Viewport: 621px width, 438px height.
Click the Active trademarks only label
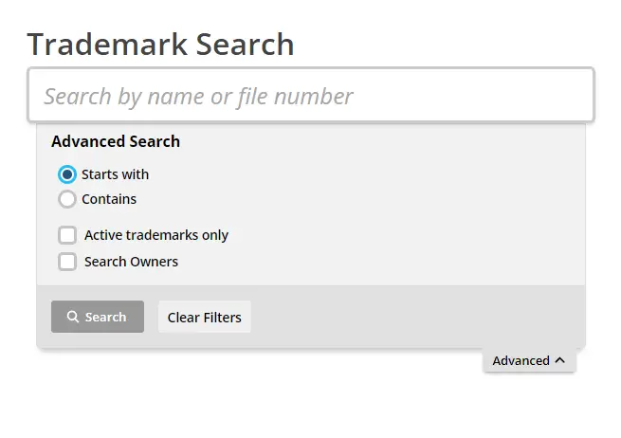156,235
